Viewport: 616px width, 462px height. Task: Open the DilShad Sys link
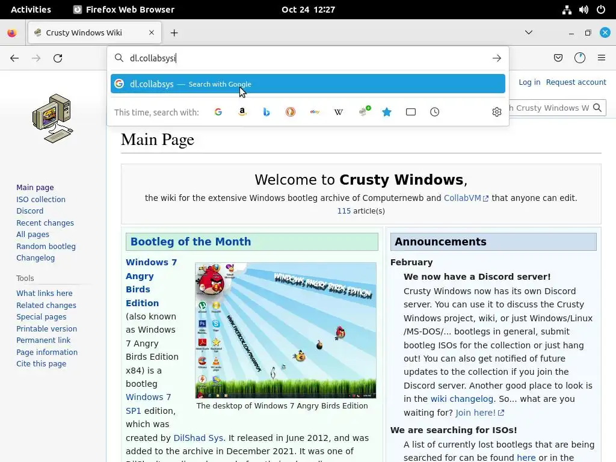[x=199, y=438]
